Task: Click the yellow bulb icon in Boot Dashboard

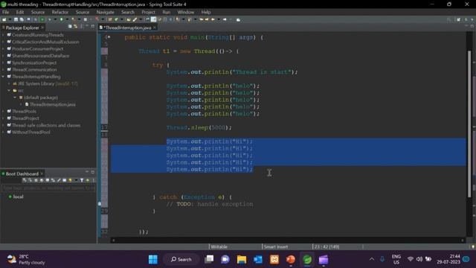Action: coord(70,180)
